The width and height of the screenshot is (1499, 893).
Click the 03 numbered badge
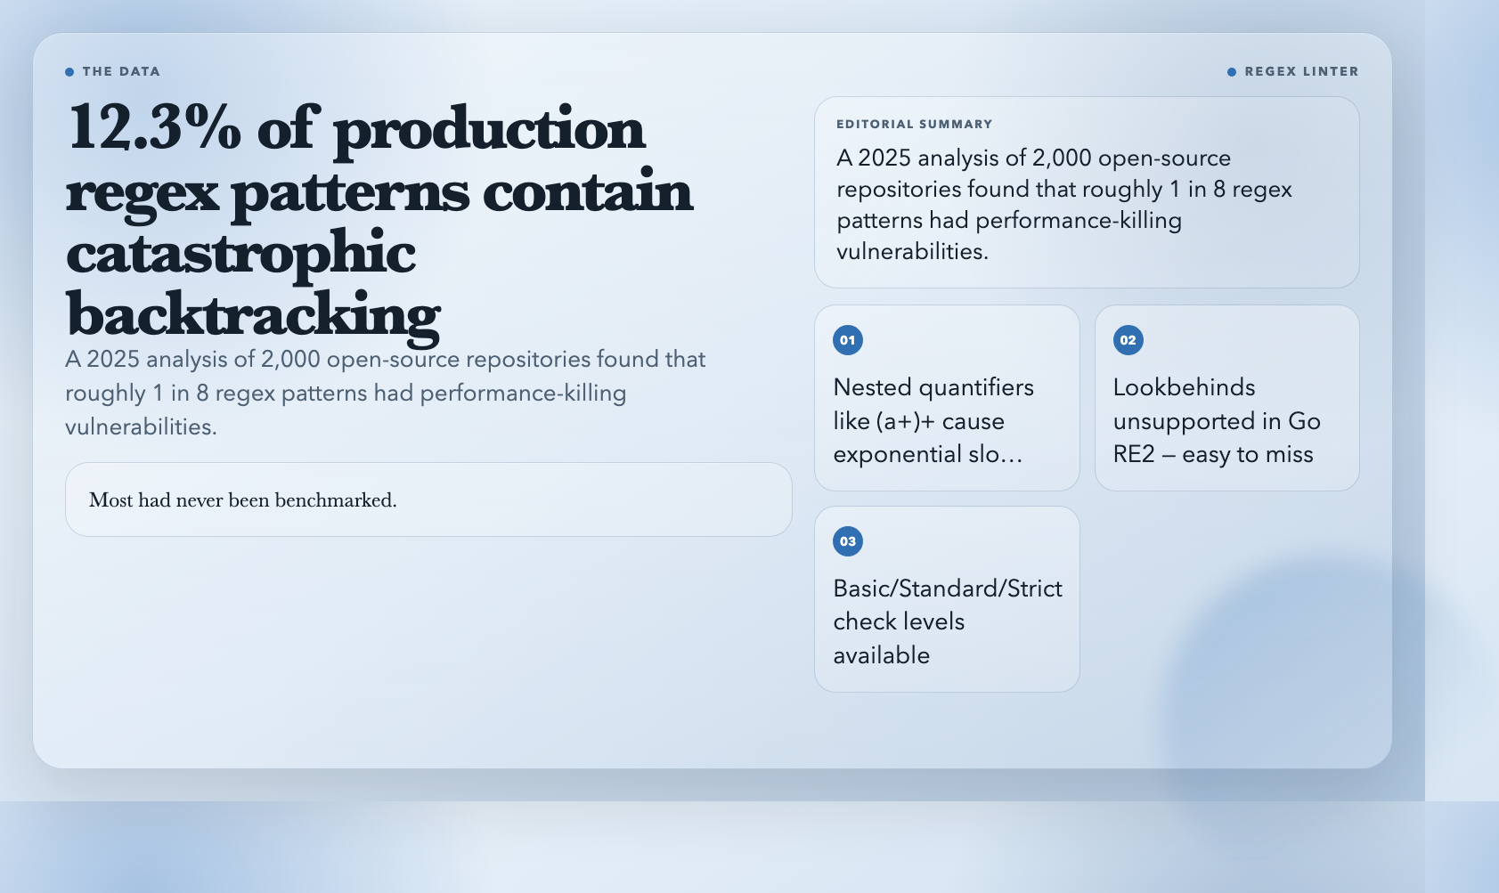[x=847, y=541]
